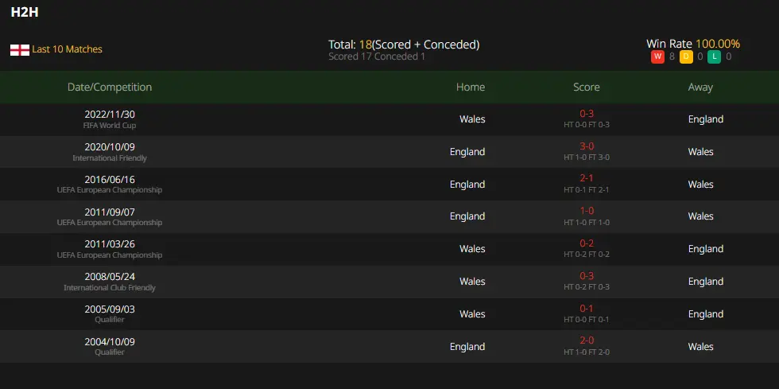Open the 0-3 score of the 2022 match
This screenshot has height=389, width=779.
[587, 114]
